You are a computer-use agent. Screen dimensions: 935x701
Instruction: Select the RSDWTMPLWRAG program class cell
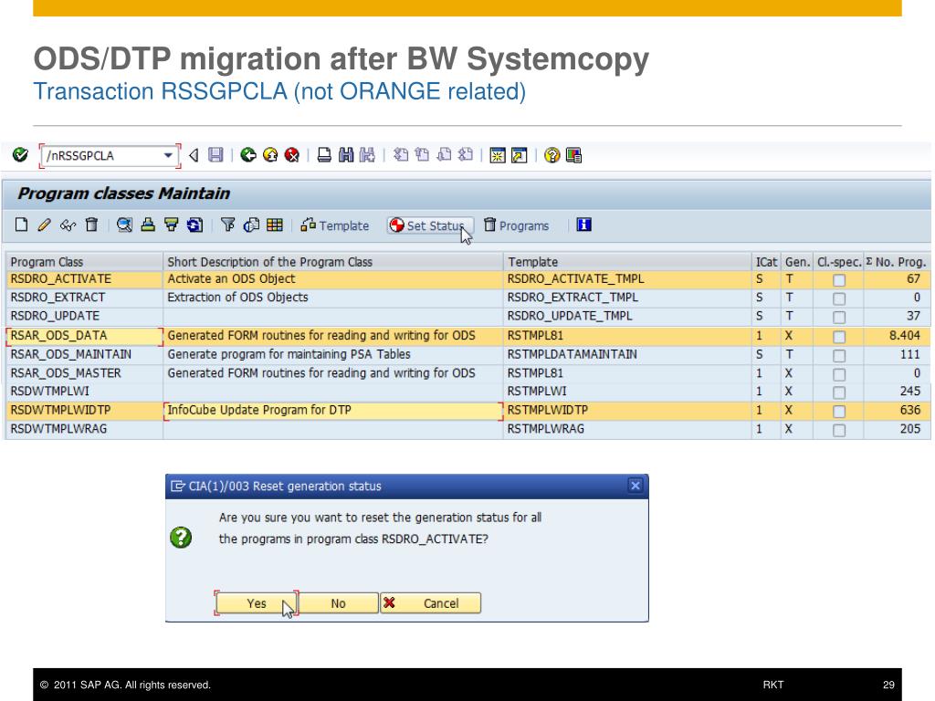(x=84, y=429)
